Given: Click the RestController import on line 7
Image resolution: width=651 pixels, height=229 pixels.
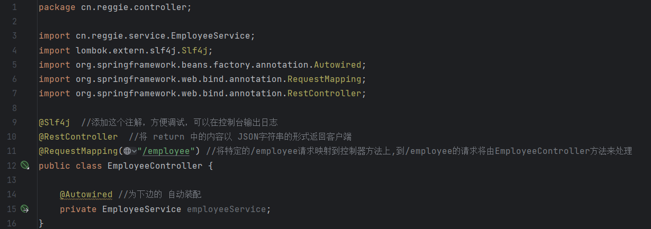Looking at the screenshot, I should [x=324, y=93].
